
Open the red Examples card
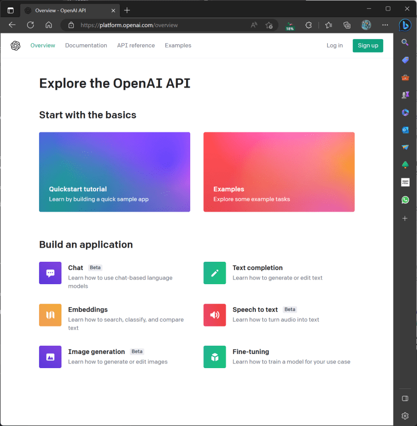click(x=279, y=172)
